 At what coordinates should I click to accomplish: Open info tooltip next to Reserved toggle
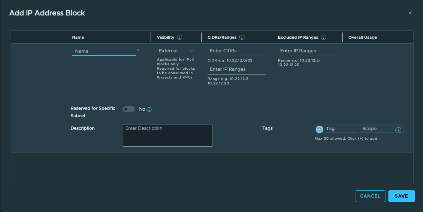tap(149, 110)
